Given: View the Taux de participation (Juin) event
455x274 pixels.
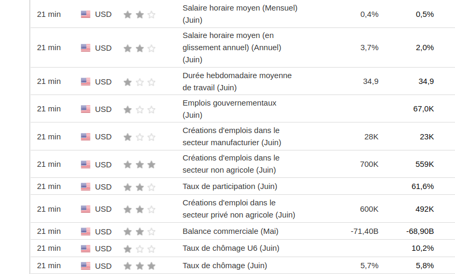Looking at the screenshot, I should click(229, 186).
